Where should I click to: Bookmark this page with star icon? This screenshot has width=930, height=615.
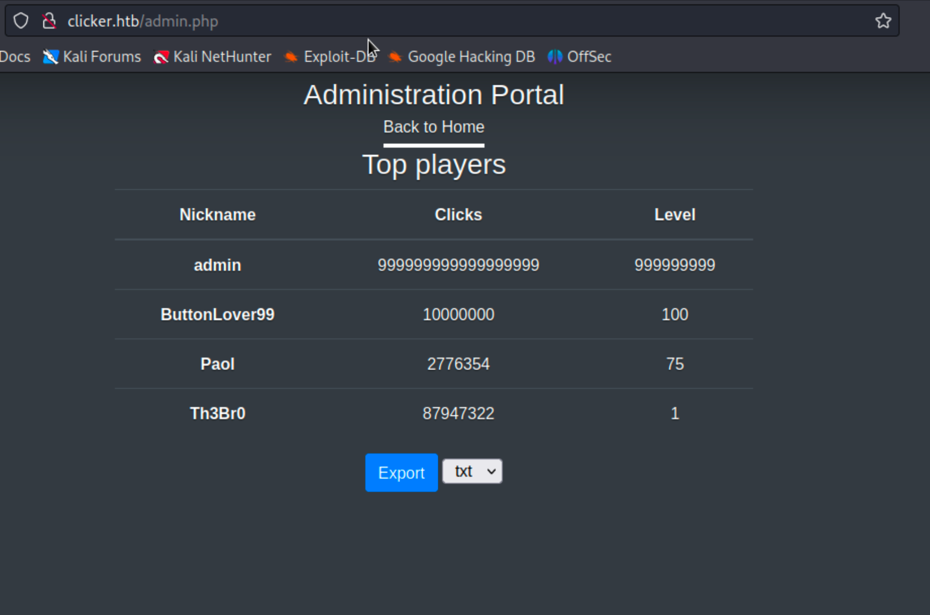click(883, 21)
